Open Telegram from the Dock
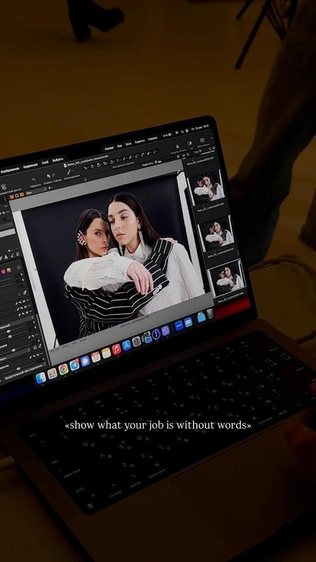This screenshot has height=562, width=316. pyautogui.click(x=74, y=365)
